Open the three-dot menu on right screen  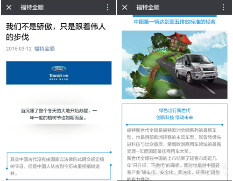coord(223,7)
